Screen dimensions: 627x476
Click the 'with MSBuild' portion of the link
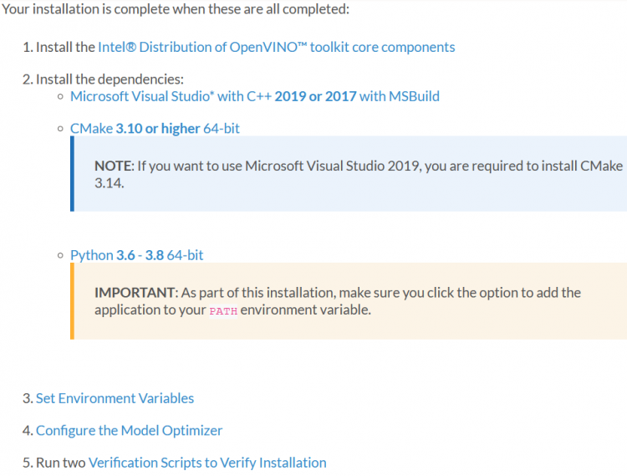400,96
